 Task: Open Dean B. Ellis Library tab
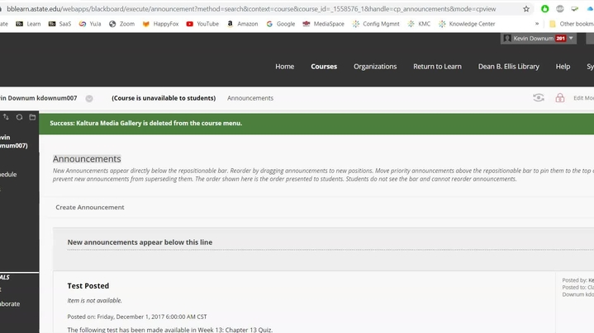click(508, 67)
